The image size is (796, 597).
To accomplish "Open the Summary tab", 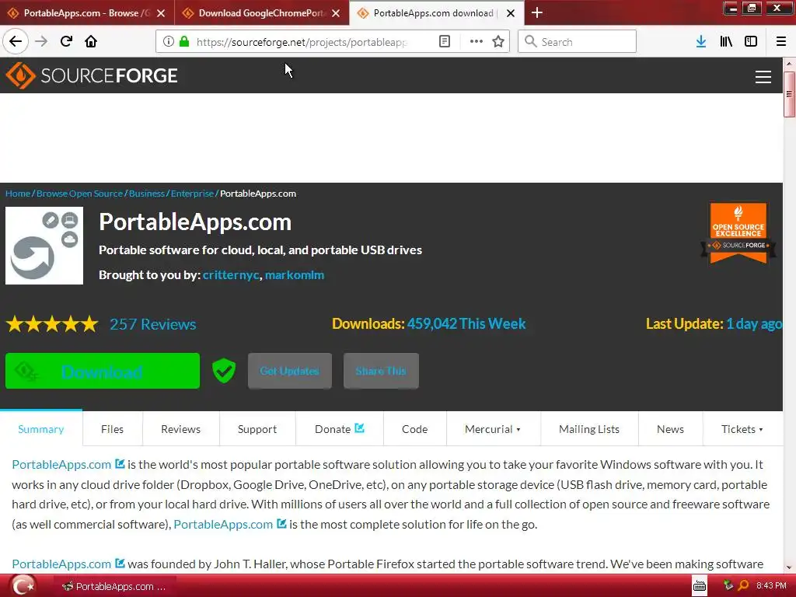I will [x=41, y=429].
